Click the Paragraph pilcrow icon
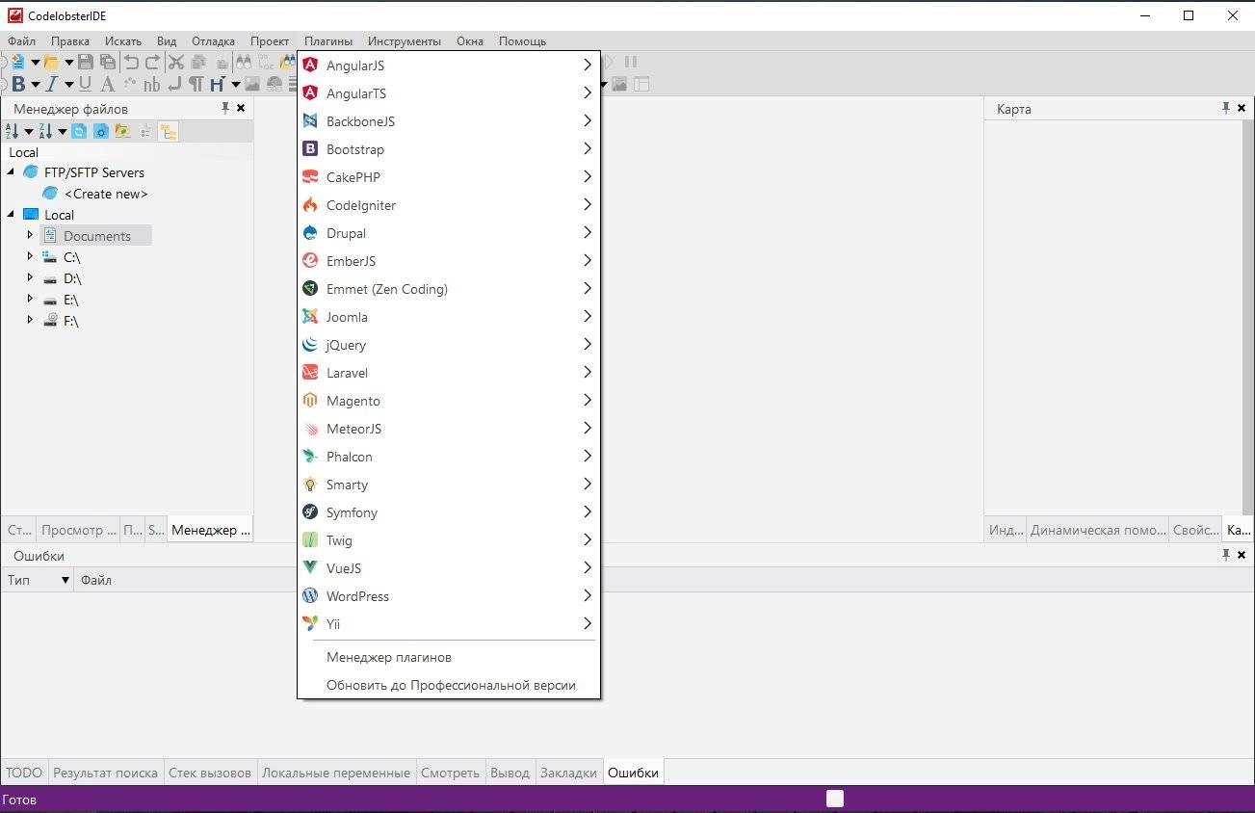This screenshot has height=813, width=1255. point(196,84)
